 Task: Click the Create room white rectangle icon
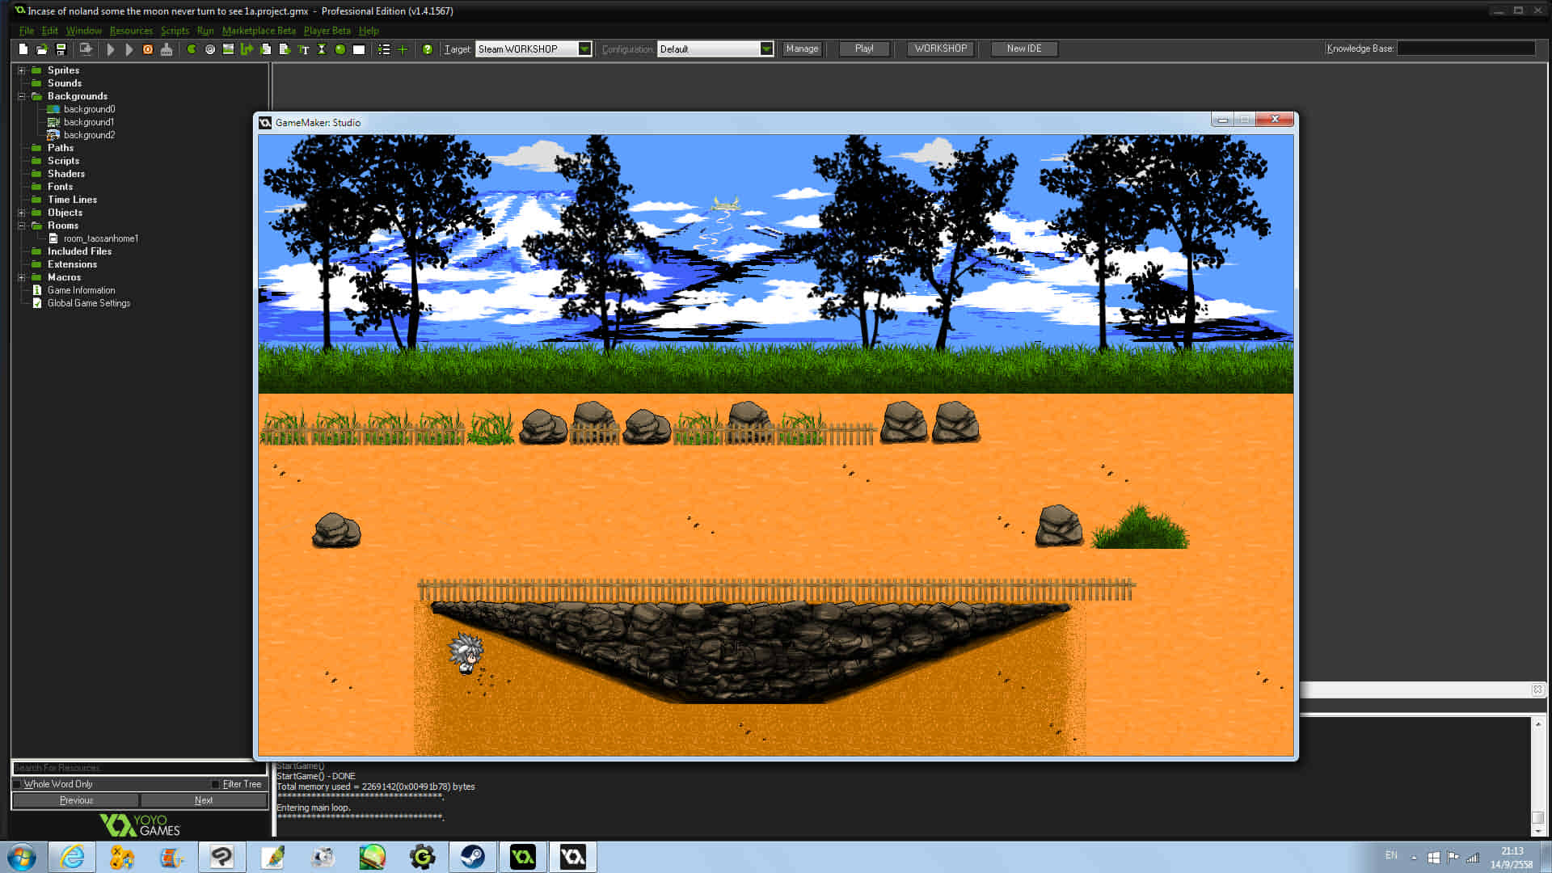(359, 49)
